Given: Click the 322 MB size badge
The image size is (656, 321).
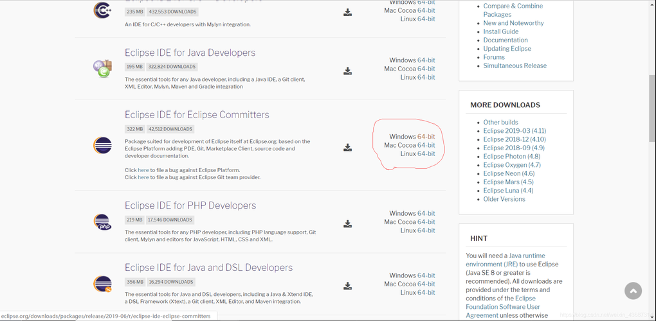Looking at the screenshot, I should click(134, 129).
